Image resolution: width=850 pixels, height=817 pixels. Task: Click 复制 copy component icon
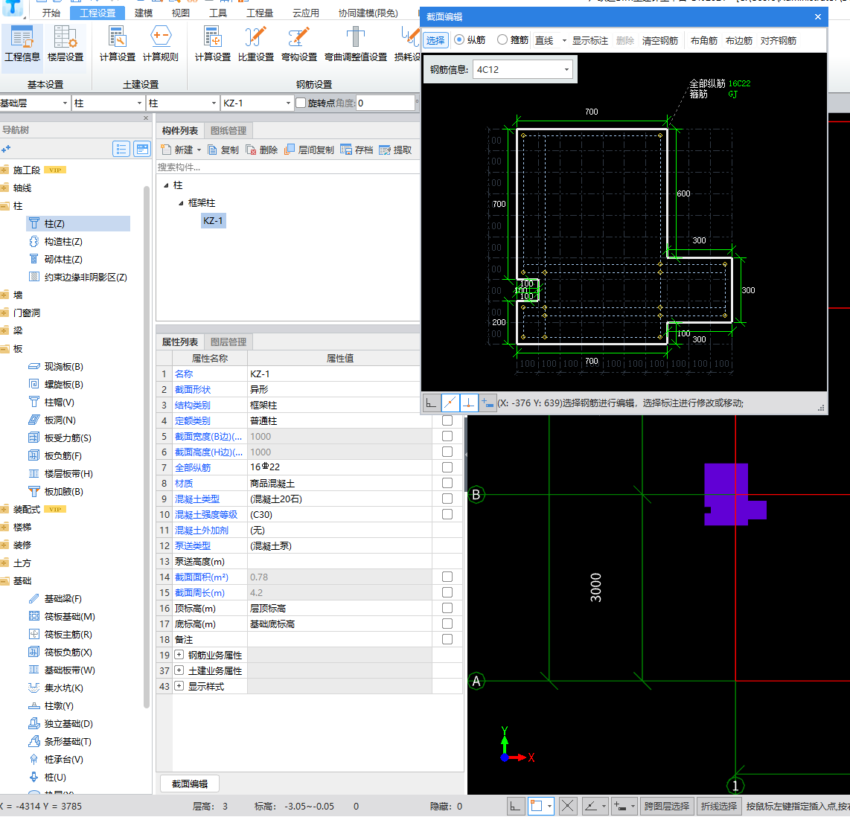(x=223, y=150)
